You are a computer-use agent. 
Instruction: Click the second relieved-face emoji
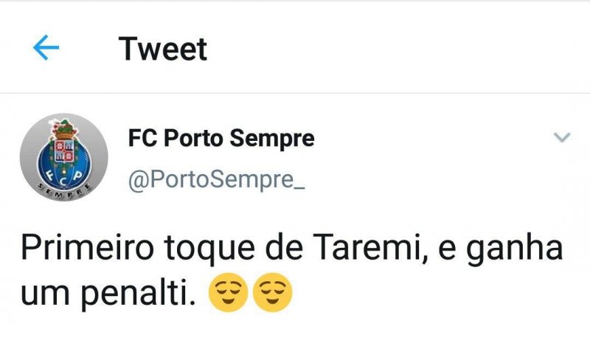coord(273,293)
